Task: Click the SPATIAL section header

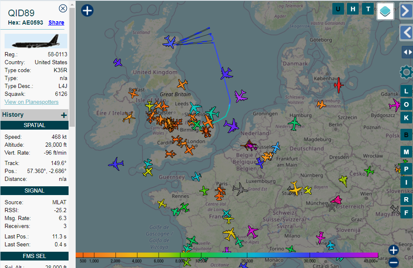Action: (35, 125)
